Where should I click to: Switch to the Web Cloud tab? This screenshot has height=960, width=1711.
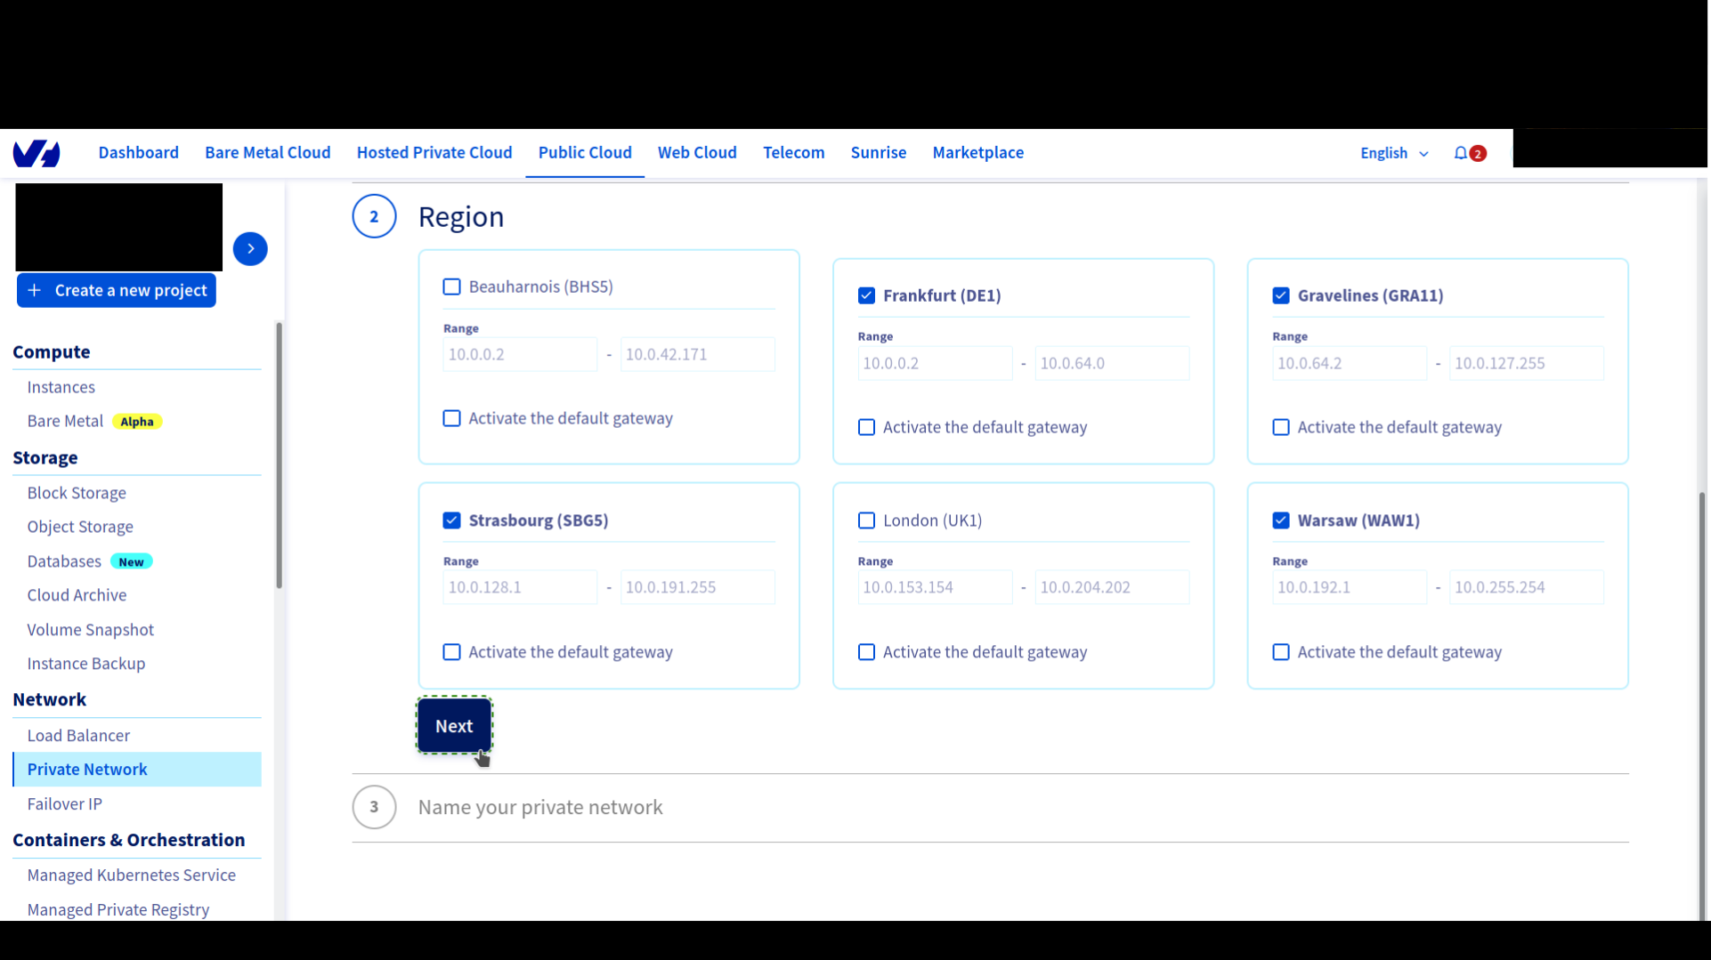[x=697, y=152]
